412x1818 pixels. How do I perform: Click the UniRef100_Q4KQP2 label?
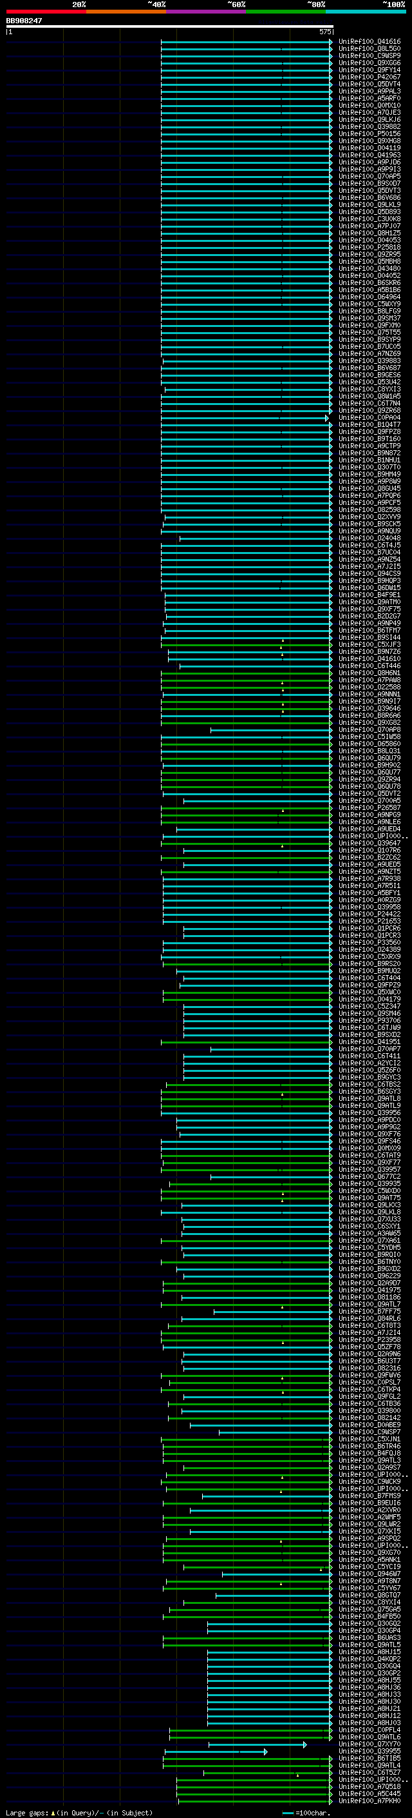point(370,1659)
